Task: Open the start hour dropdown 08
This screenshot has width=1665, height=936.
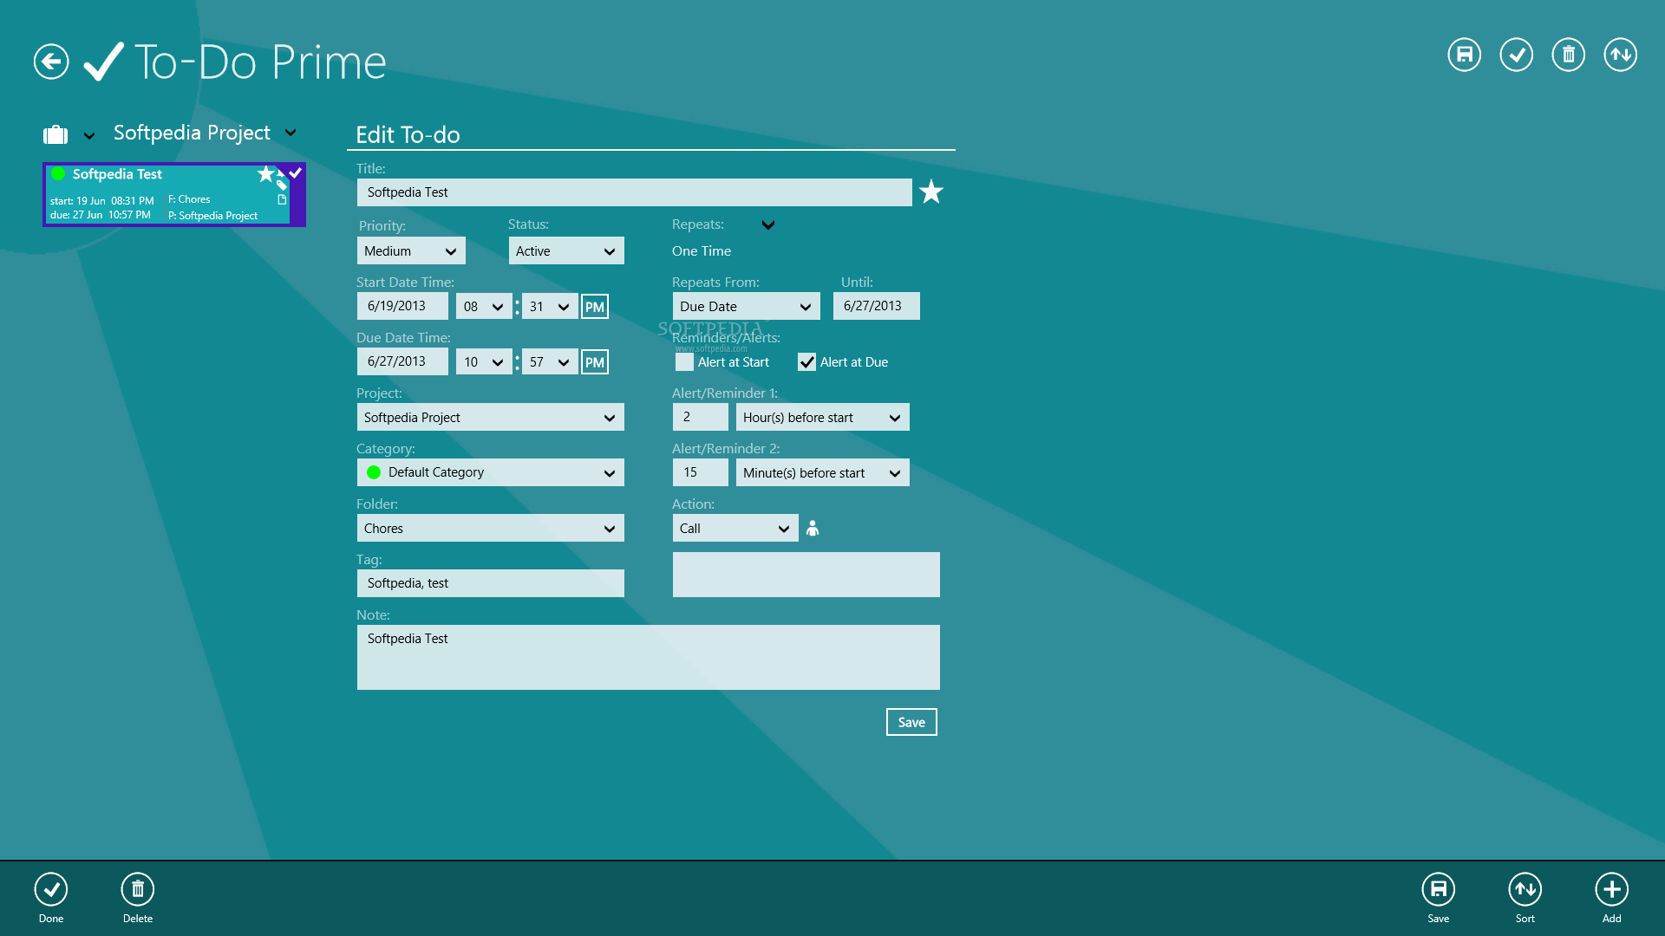Action: [x=484, y=307]
